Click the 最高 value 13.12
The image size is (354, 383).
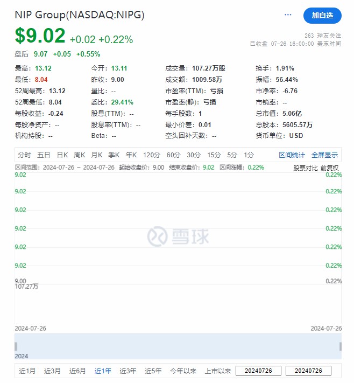pyautogui.click(x=43, y=68)
